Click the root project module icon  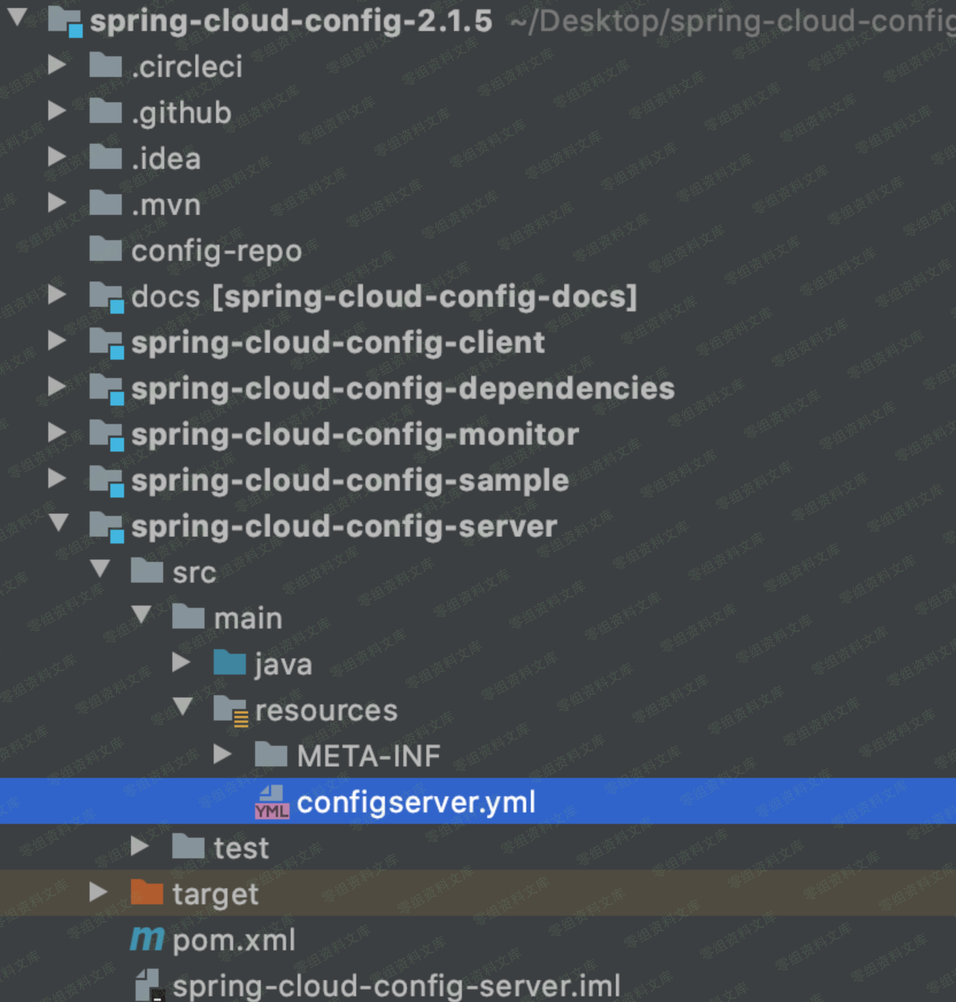pos(65,21)
